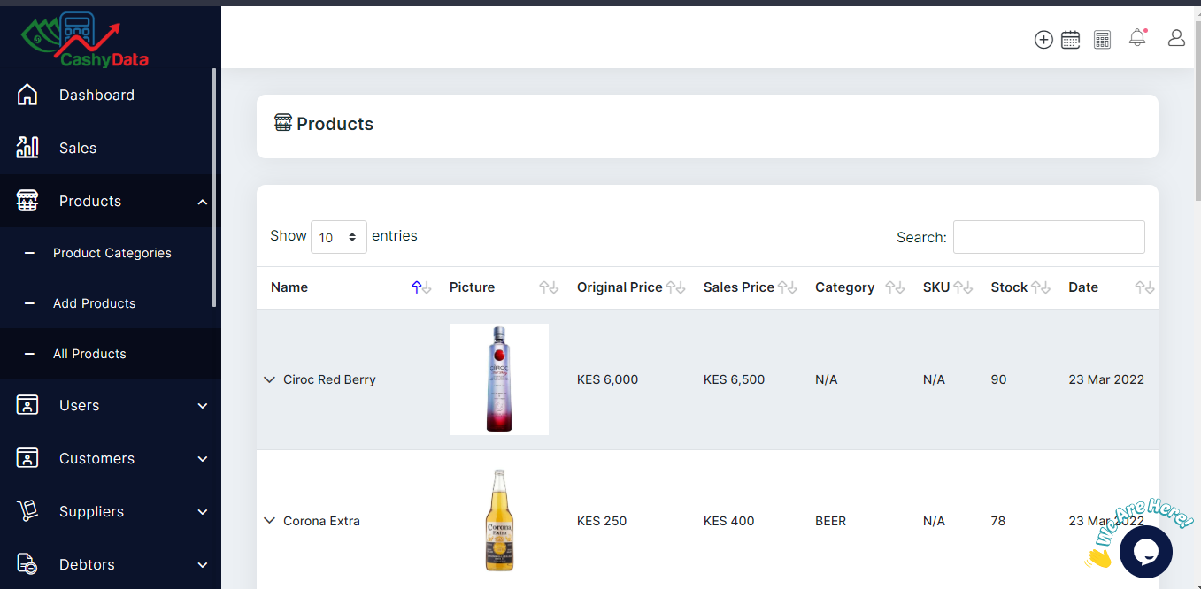Expand the Debtors menu chevron
Viewport: 1201px width, 589px height.
(x=203, y=565)
